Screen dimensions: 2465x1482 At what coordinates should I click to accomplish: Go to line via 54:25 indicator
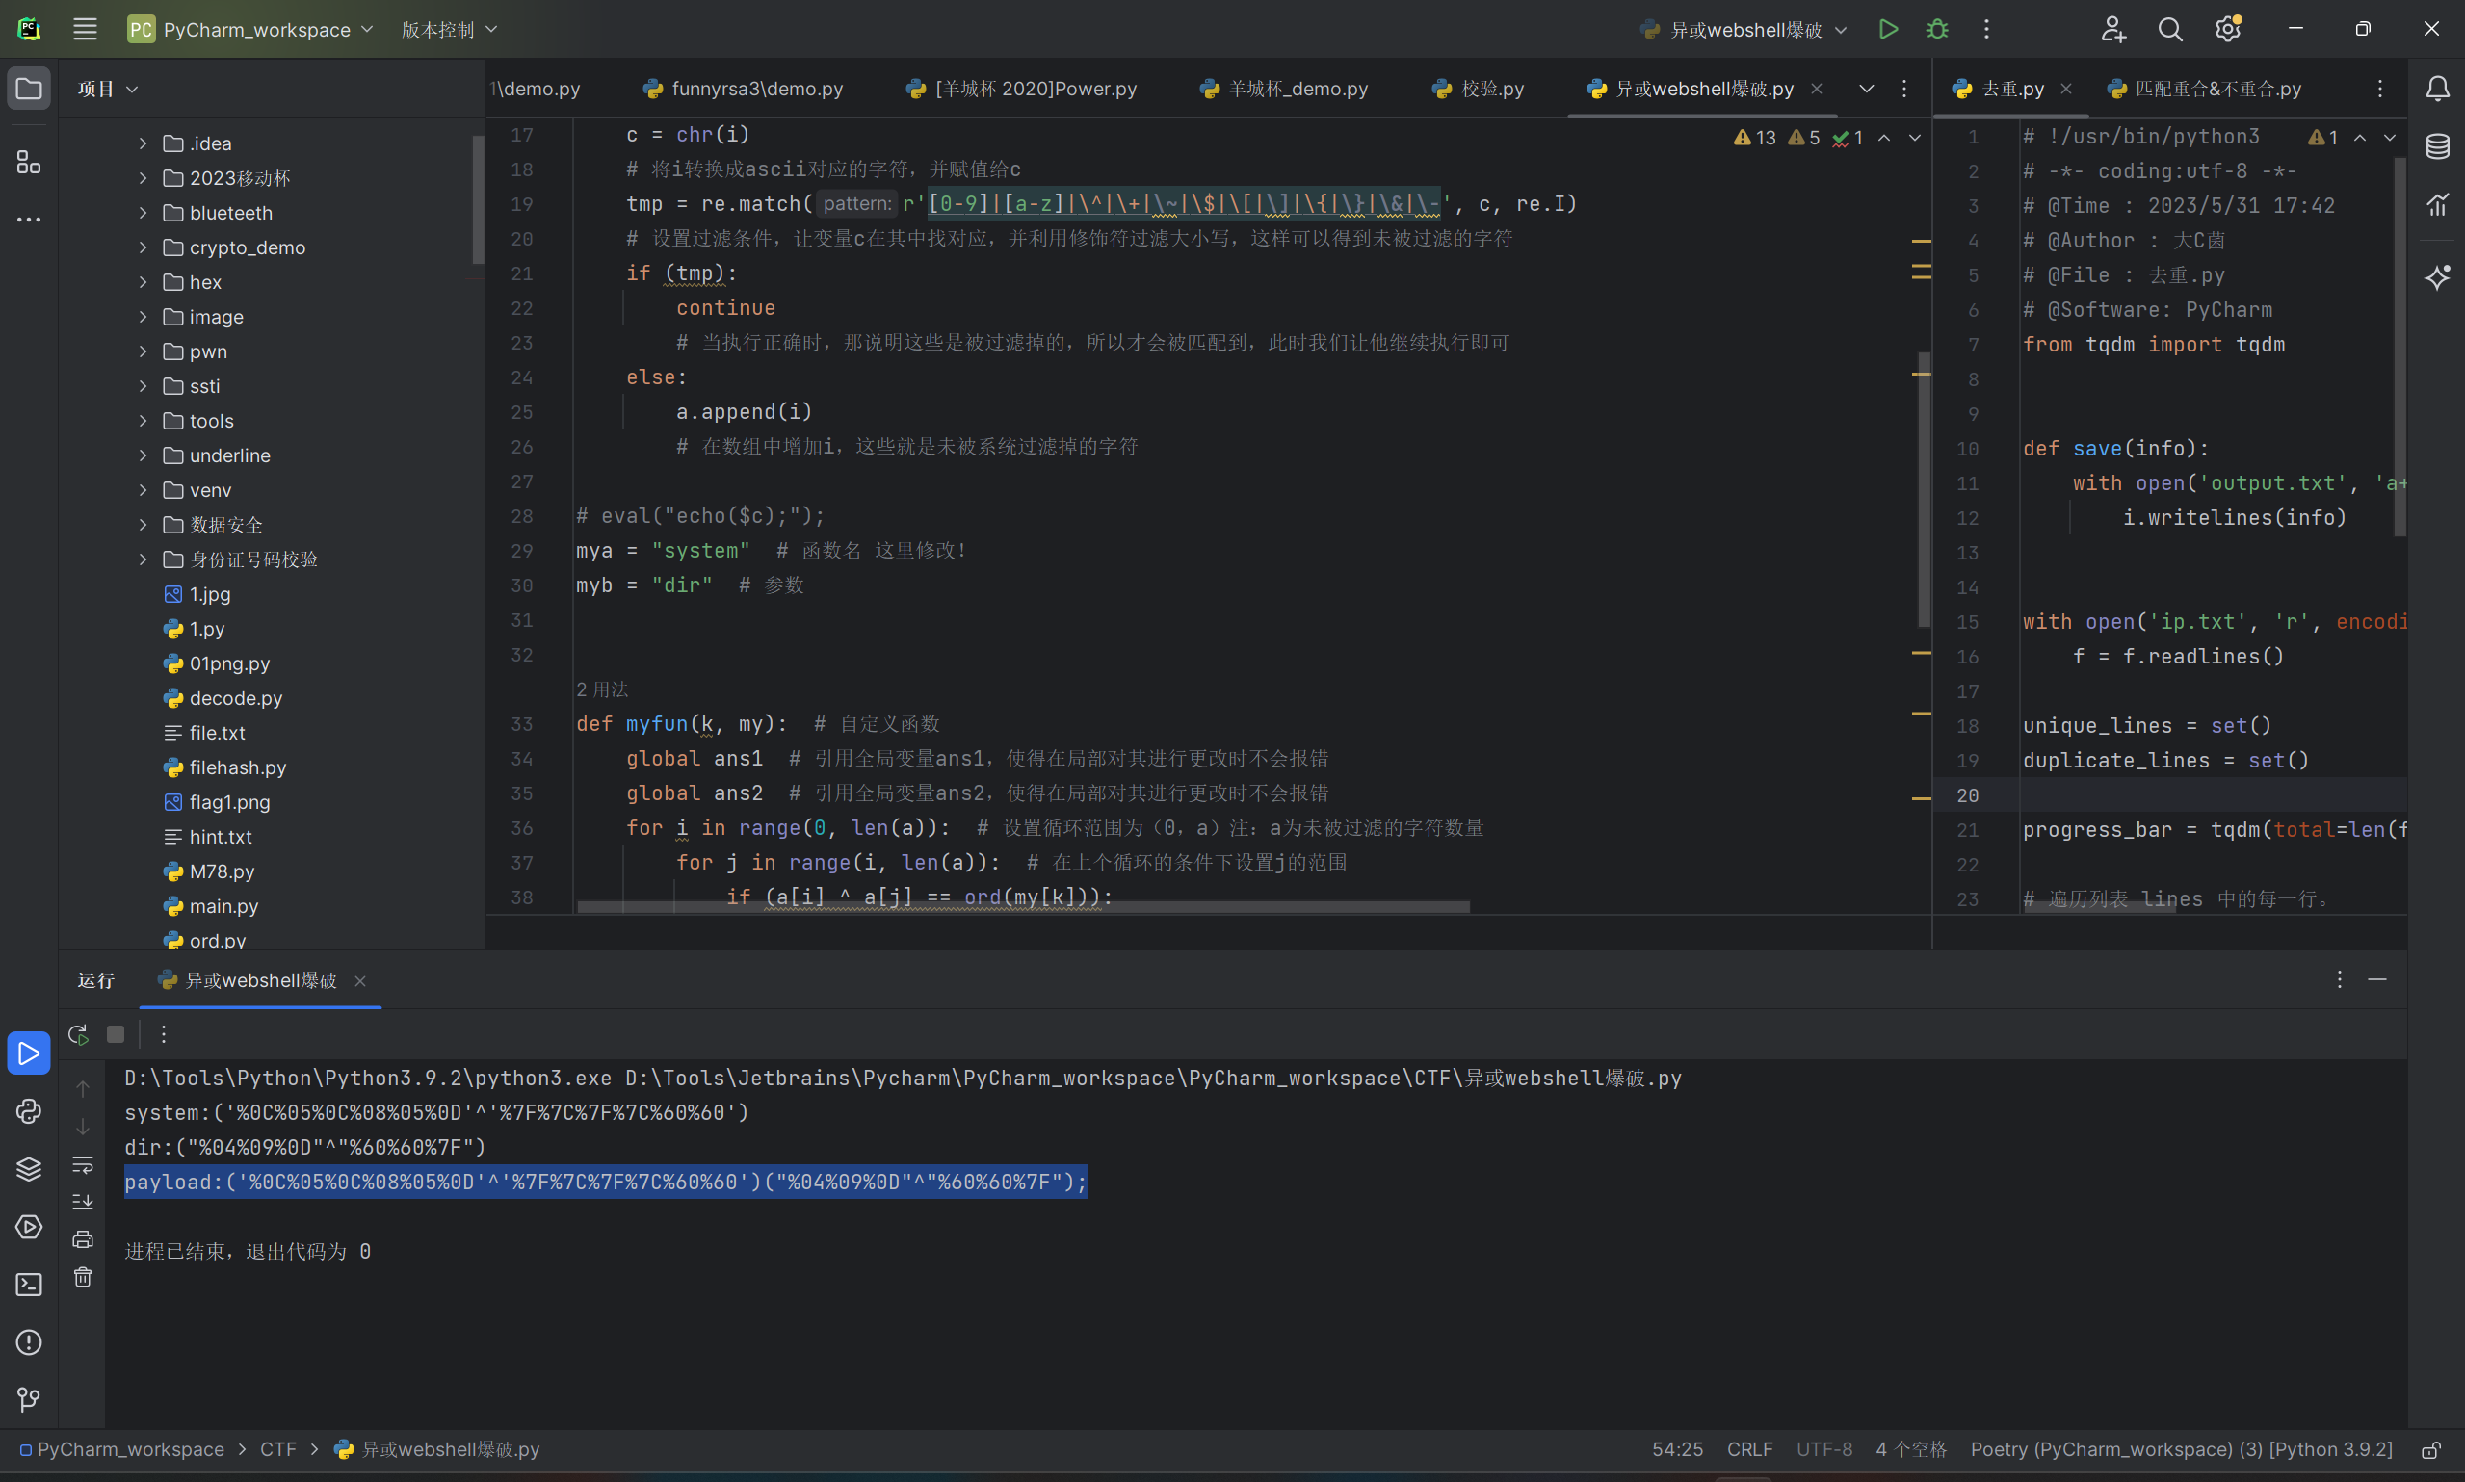click(1677, 1449)
